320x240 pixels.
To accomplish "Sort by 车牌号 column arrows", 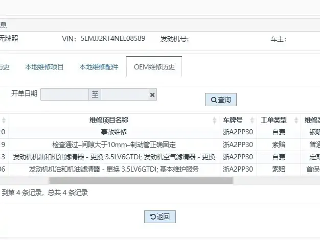I will [252, 120].
